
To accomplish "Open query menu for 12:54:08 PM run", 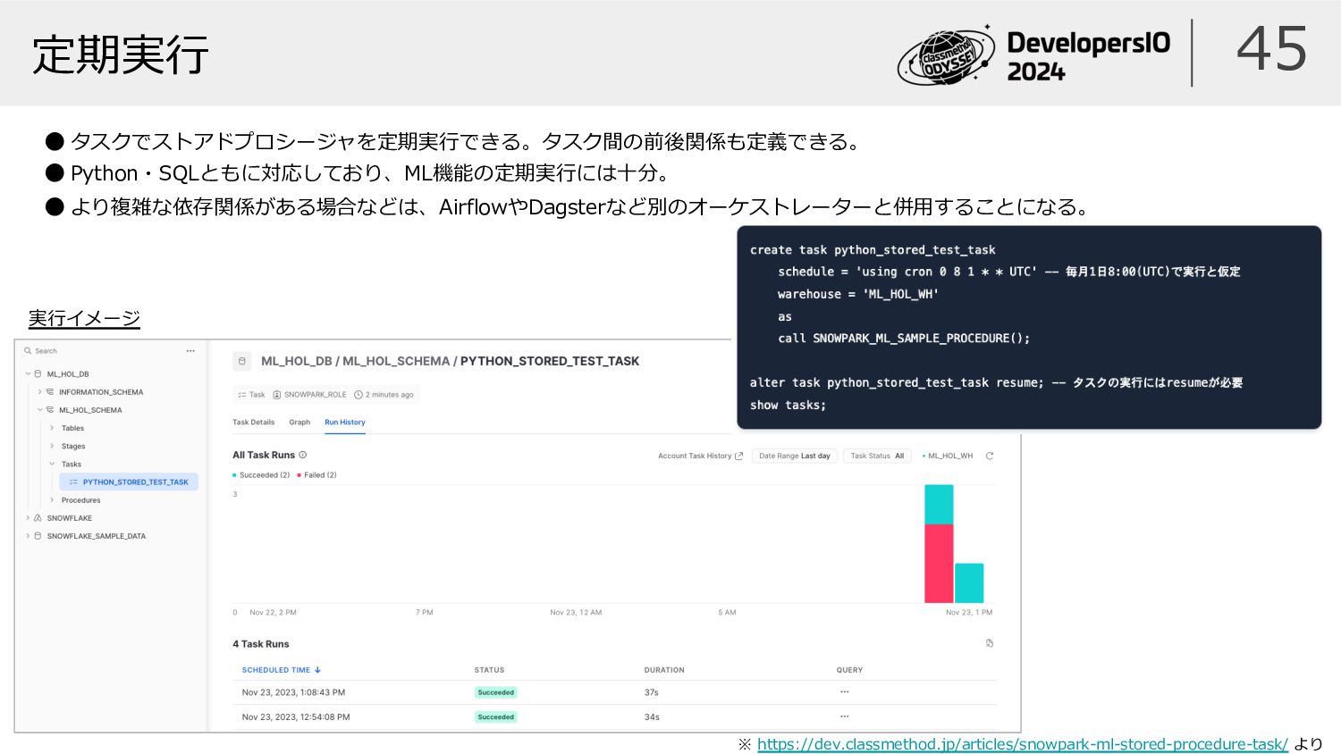I will click(845, 716).
